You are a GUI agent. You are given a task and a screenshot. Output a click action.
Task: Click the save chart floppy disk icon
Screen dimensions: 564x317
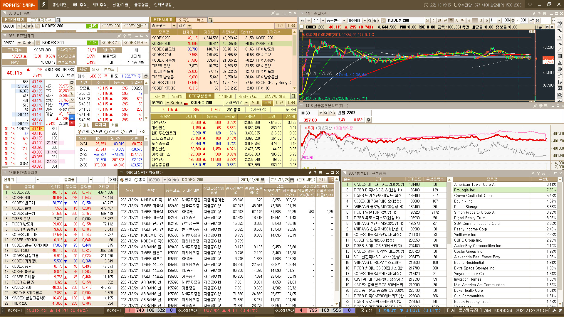click(x=537, y=21)
